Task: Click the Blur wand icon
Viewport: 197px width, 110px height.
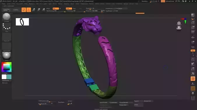Action: click(x=71, y=104)
